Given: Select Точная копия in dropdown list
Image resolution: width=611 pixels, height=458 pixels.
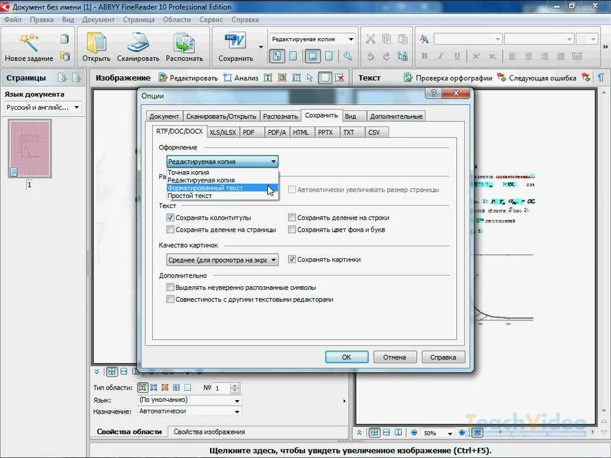Looking at the screenshot, I should click(223, 172).
